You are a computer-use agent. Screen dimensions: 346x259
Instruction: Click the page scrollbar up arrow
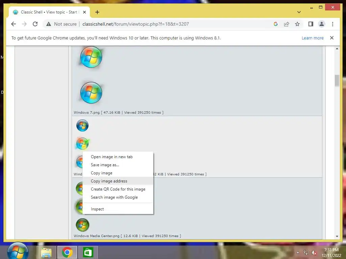[x=337, y=49]
